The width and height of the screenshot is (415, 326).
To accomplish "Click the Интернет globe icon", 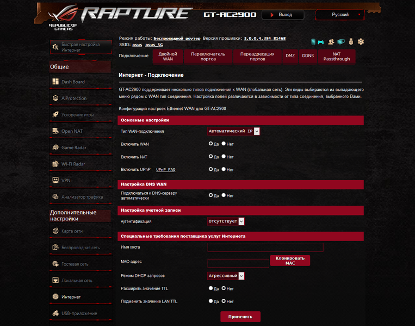I will click(x=55, y=297).
